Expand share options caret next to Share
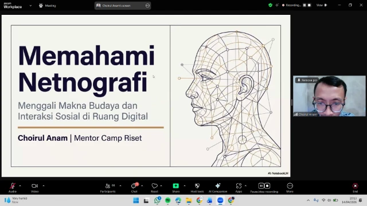Screen dimensions: 367x206 pos(185,186)
